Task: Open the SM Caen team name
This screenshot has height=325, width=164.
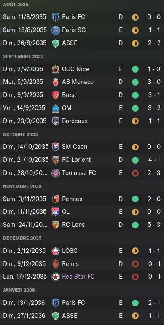Action: click(75, 147)
